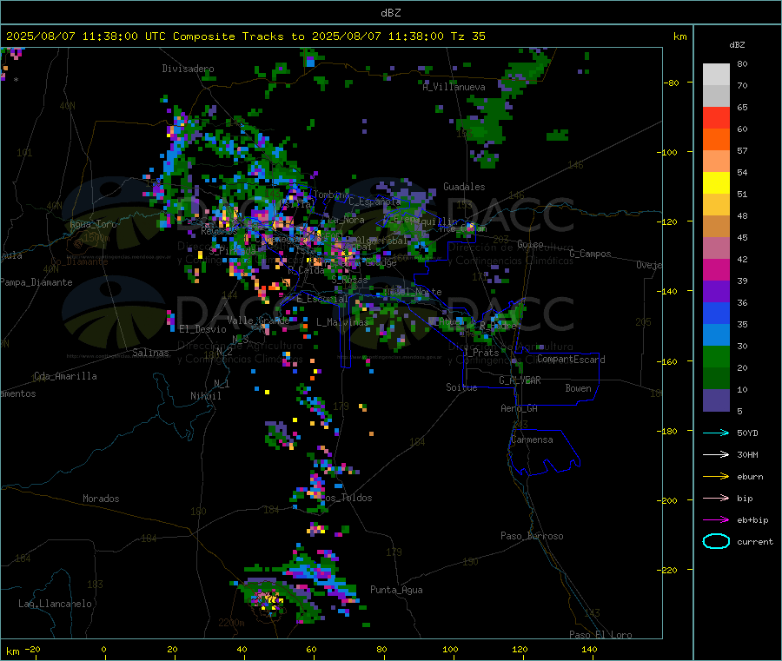
Task: Click the 140 km x-axis tick
Action: 589,649
